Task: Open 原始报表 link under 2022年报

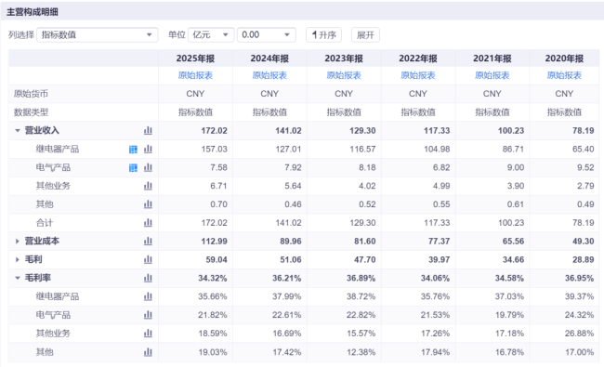Action: [x=418, y=75]
